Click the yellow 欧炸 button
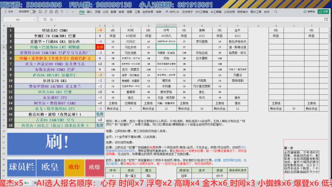The height and width of the screenshot is (187, 332). coord(74,167)
